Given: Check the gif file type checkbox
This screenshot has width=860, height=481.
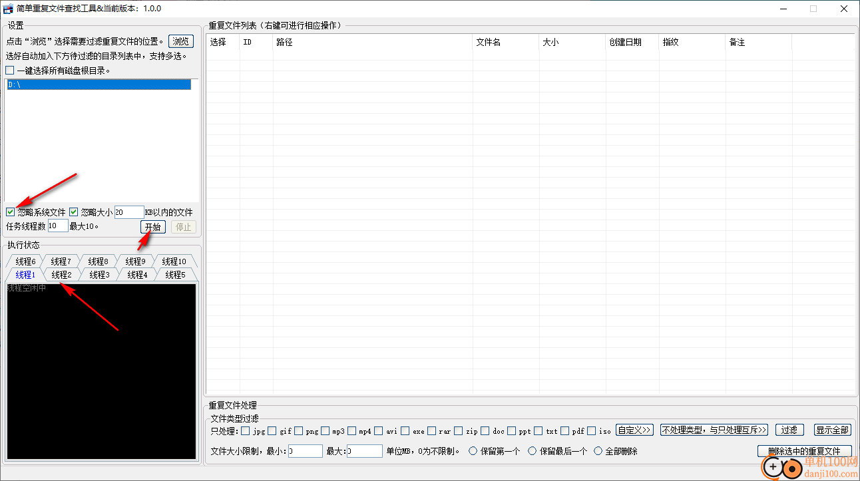Looking at the screenshot, I should coord(272,430).
